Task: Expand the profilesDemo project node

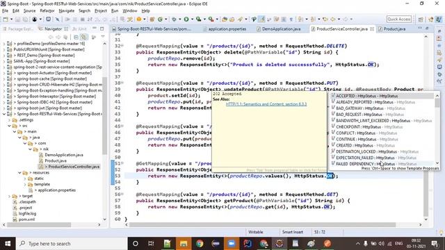Action: coord(4,43)
